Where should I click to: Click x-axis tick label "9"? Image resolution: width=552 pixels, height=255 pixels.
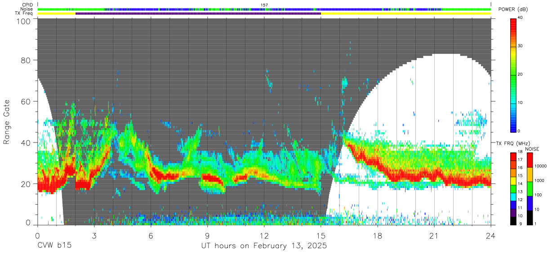tap(207, 236)
